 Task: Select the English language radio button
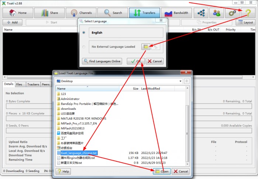tap(84, 32)
